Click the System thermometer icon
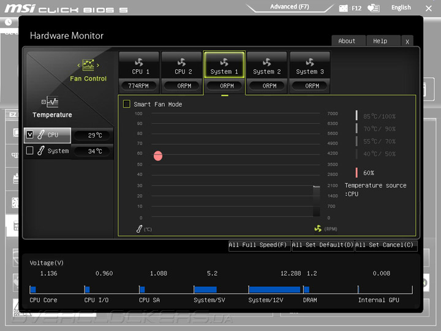Viewport: 441px width, 331px height. tap(41, 151)
